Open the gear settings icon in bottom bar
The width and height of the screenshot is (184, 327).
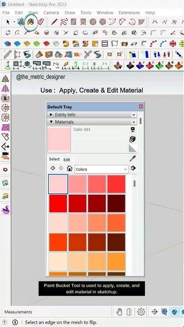pyautogui.click(x=141, y=312)
